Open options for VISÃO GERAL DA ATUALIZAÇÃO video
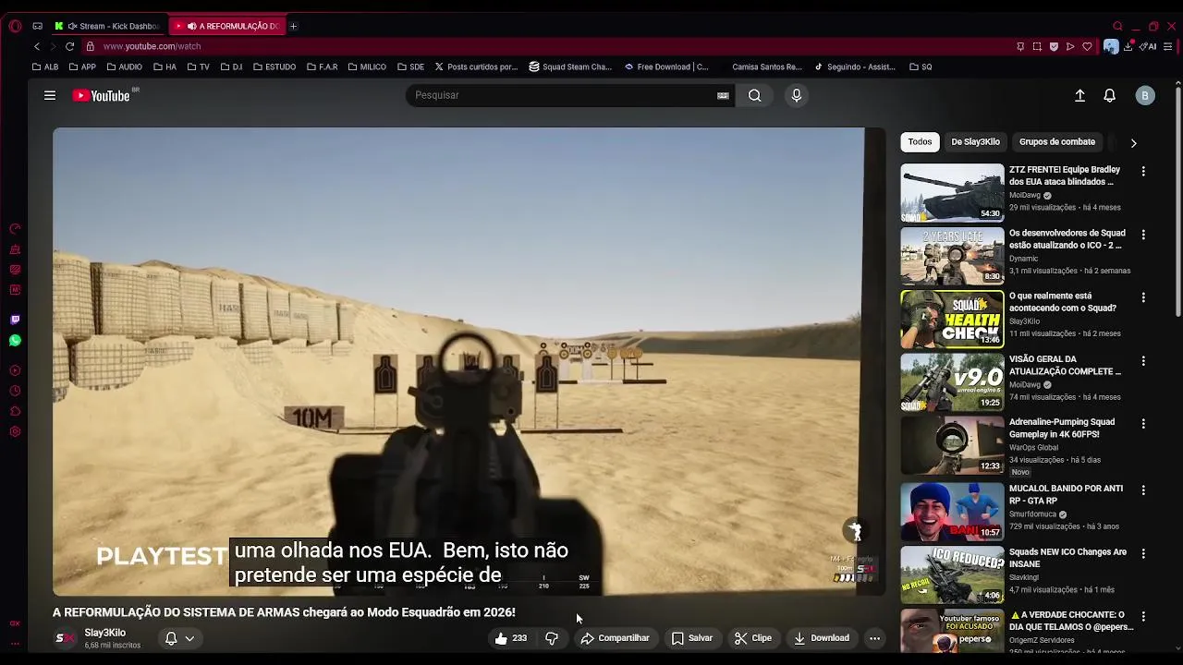Viewport: 1183px width, 665px height. [x=1143, y=361]
